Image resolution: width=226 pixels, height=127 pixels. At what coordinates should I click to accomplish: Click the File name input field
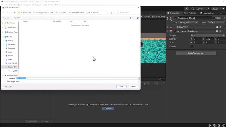(x=78, y=78)
